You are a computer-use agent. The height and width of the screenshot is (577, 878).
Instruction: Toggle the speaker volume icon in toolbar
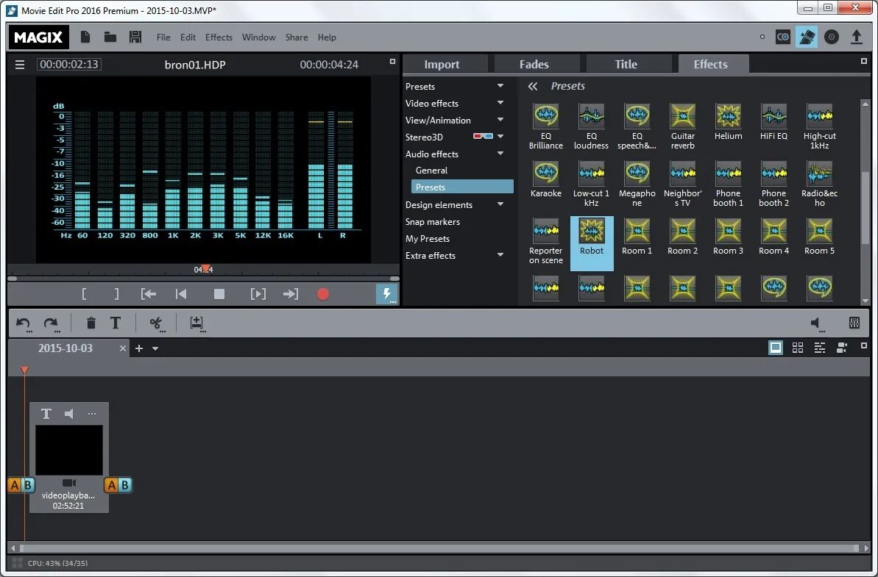[818, 323]
